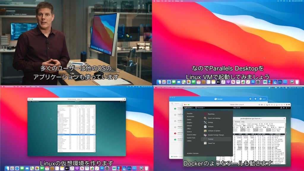Click the gnome-shell process row in top

point(259,136)
